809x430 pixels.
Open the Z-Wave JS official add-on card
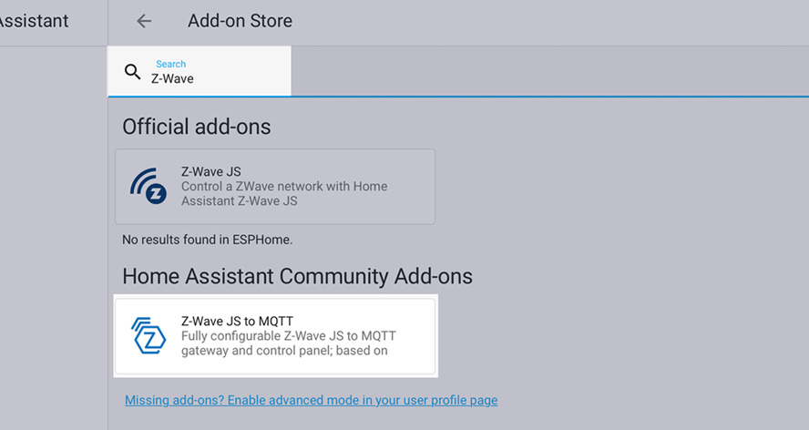tap(275, 187)
